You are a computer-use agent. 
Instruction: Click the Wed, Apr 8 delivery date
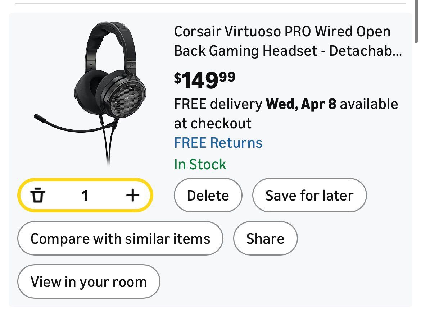click(301, 104)
